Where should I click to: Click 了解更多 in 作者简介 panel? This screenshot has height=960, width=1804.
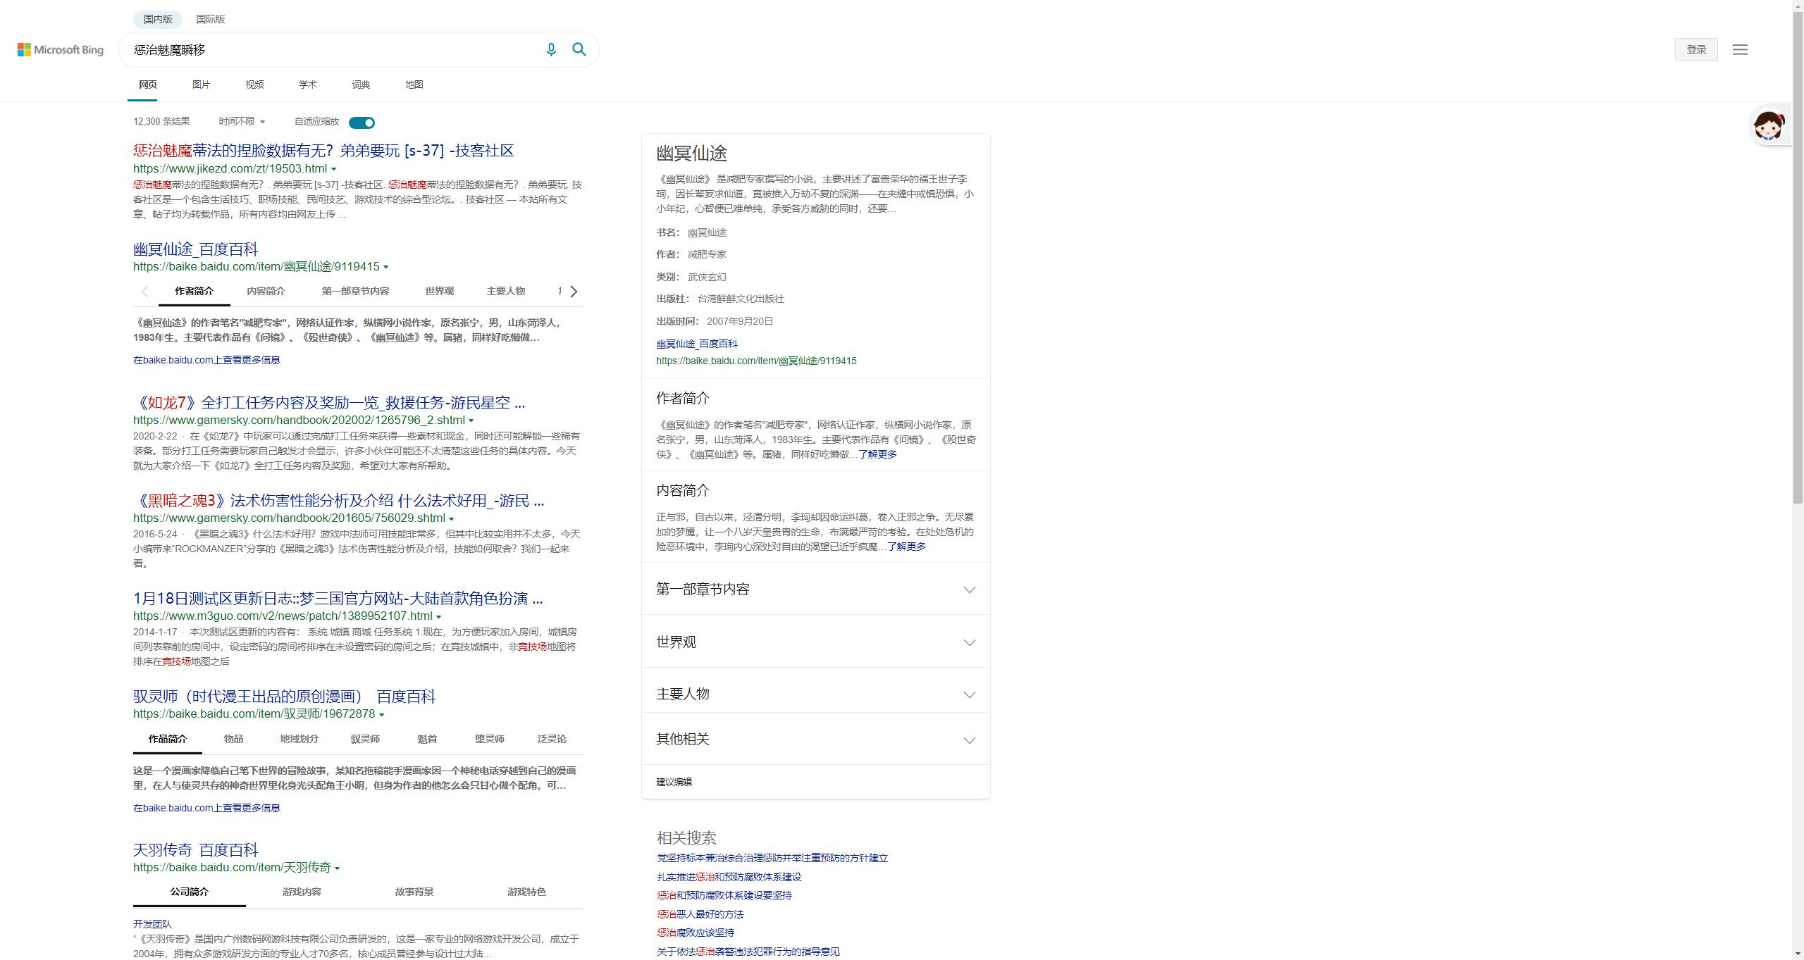[877, 454]
